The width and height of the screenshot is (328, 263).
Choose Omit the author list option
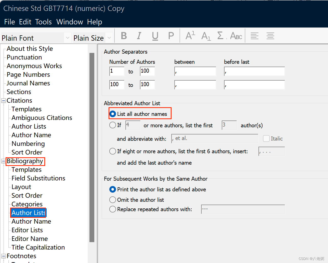(x=113, y=200)
